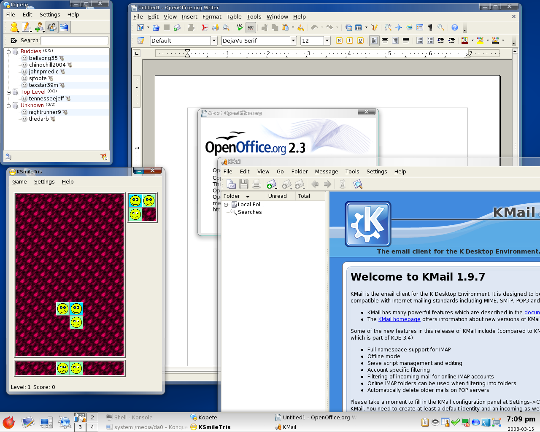The image size is (540, 432).
Task: Click the Paste icon in Writer
Action: point(286,27)
